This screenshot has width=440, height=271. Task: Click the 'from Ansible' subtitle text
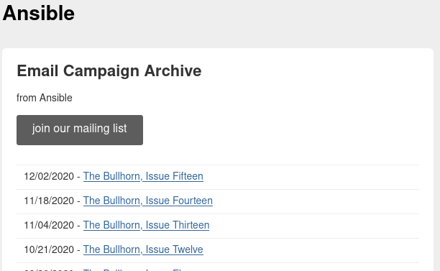45,98
